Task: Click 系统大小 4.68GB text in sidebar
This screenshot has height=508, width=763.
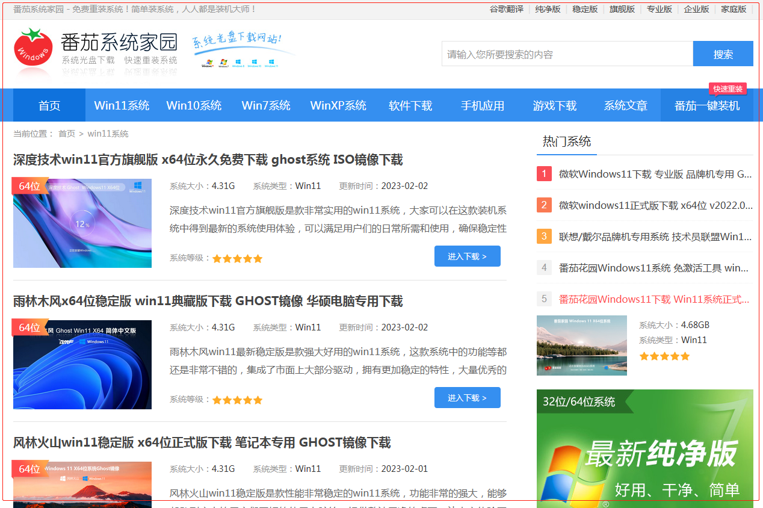Action: point(674,325)
